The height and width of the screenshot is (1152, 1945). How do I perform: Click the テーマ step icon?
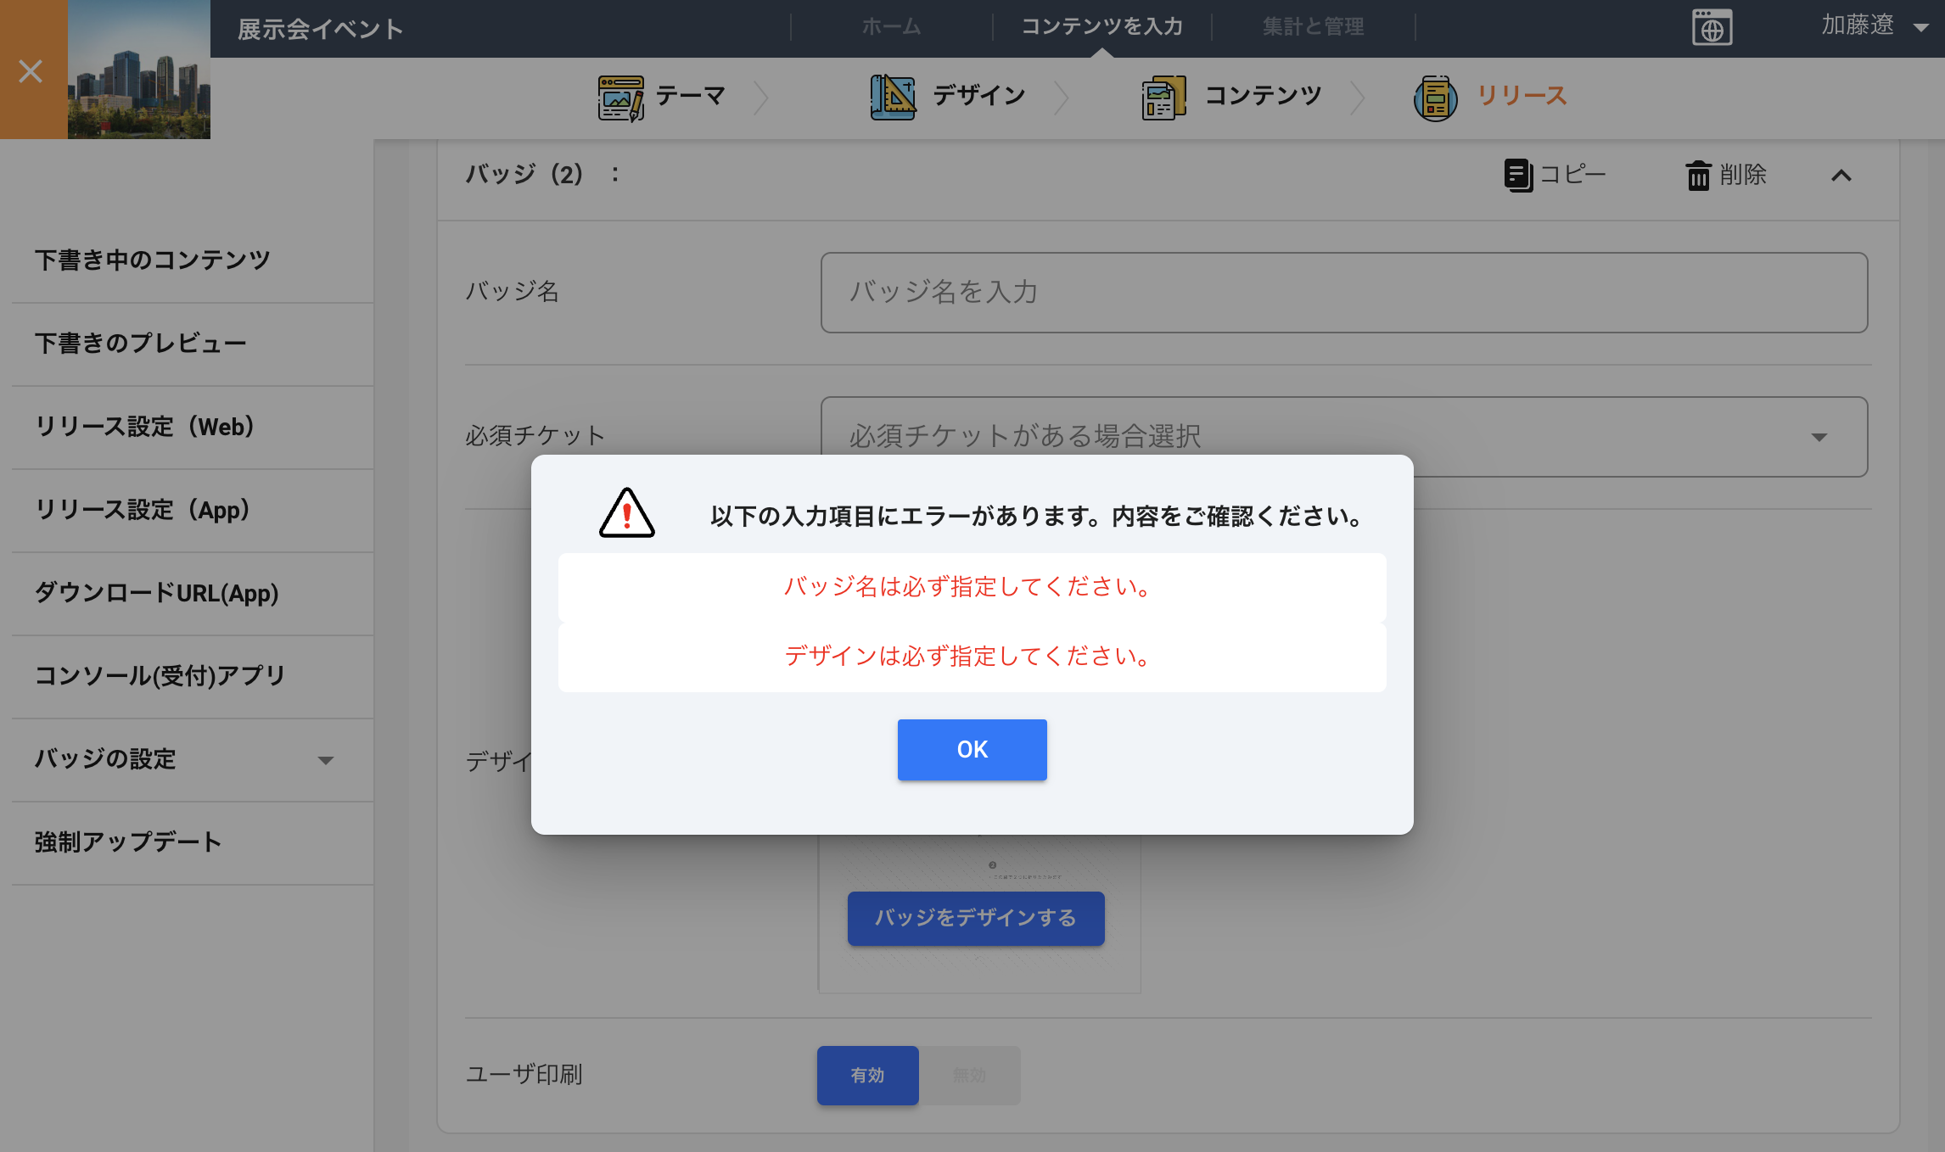[x=621, y=98]
